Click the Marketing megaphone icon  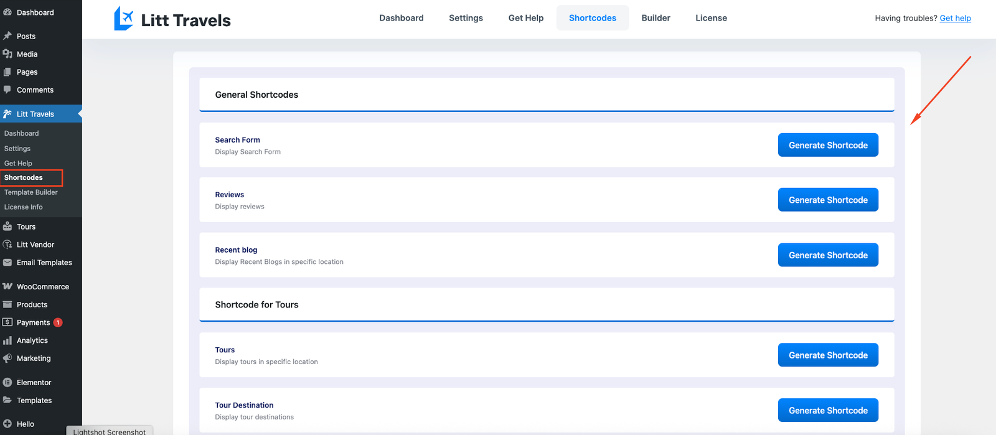tap(7, 358)
